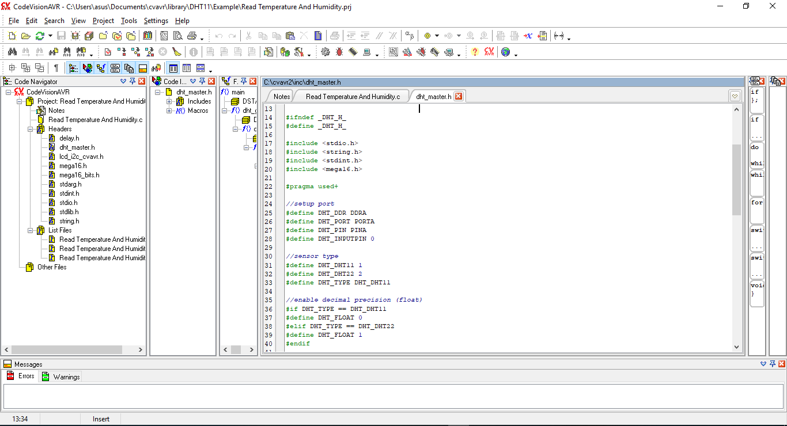
Task: Pin the Code Navigator panel
Action: pyautogui.click(x=133, y=81)
